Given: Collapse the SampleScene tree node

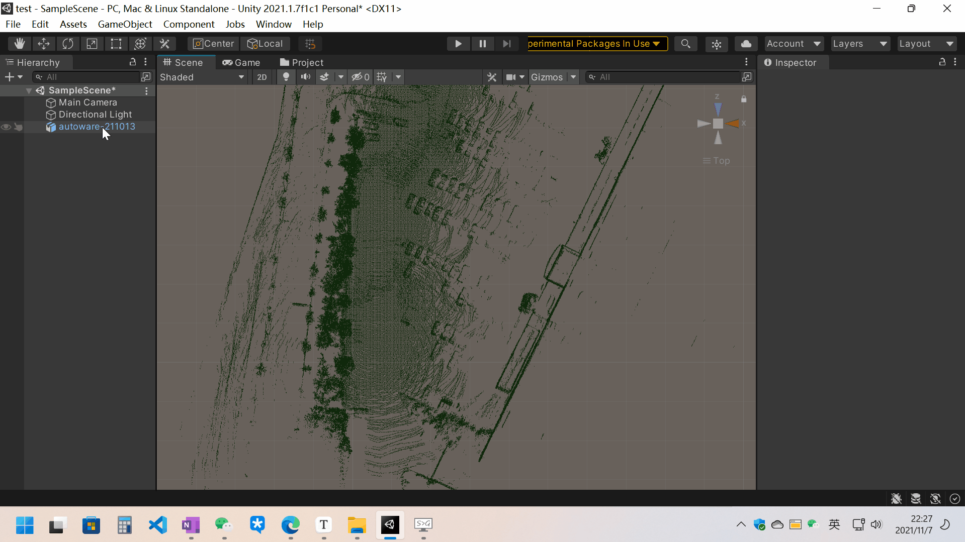Looking at the screenshot, I should 29,90.
